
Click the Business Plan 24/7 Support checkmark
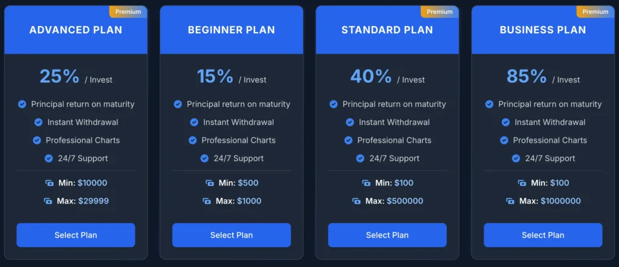point(516,158)
